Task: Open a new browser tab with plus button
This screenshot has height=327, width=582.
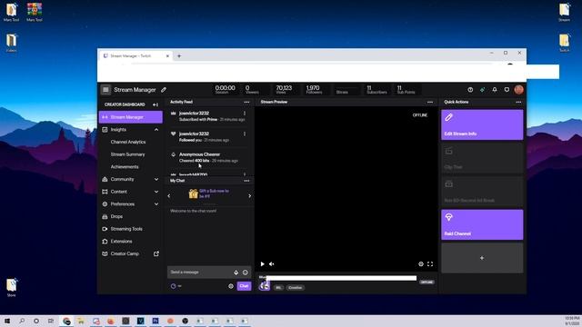Action: click(x=179, y=56)
